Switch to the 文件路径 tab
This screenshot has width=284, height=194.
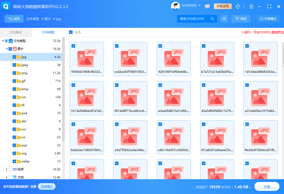coord(16,32)
